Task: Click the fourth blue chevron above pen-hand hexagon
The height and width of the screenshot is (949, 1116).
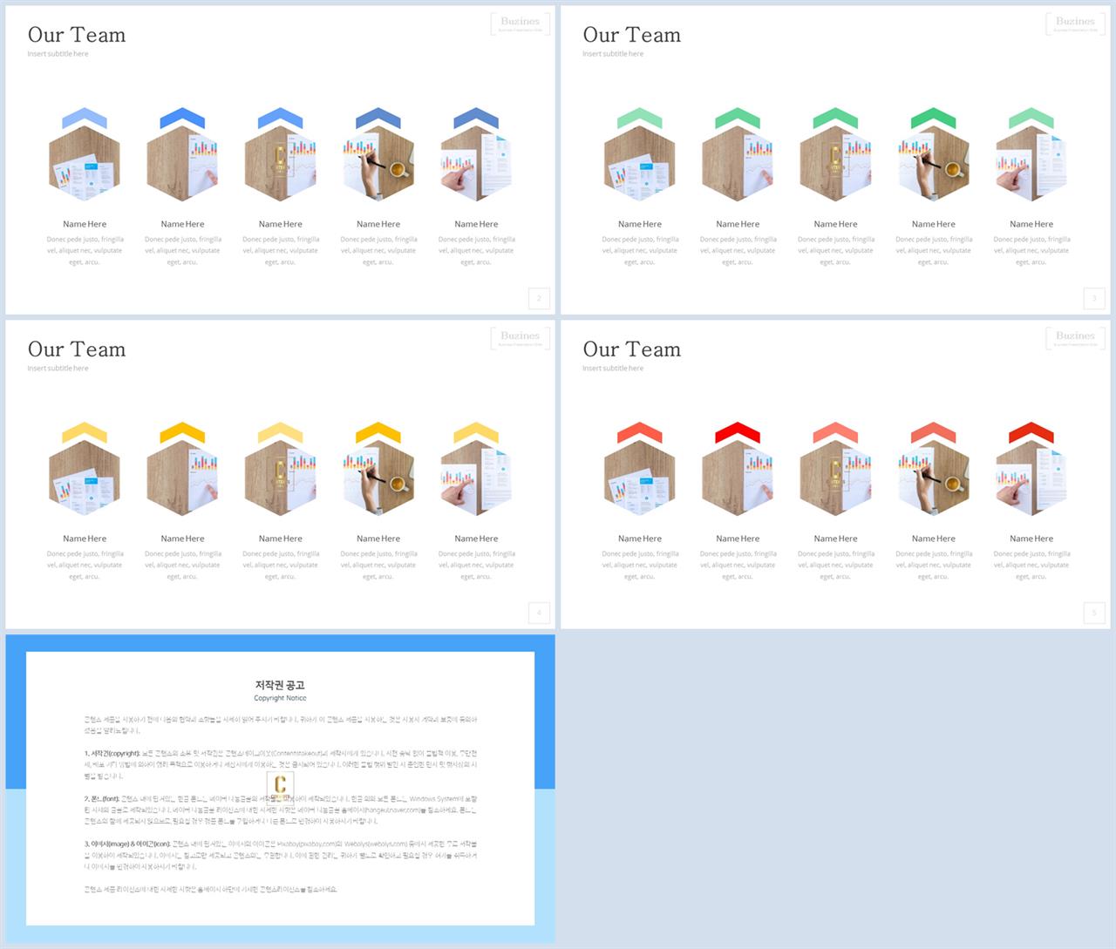Action: pyautogui.click(x=378, y=119)
